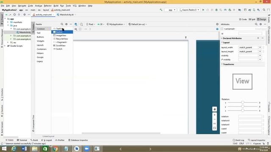Viewport: 271px width, 152px height.
Task: Open the Attributes panel gear settings
Action: pos(261,24)
